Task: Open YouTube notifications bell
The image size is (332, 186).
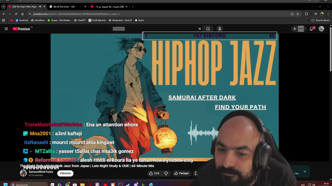Action: [312, 29]
